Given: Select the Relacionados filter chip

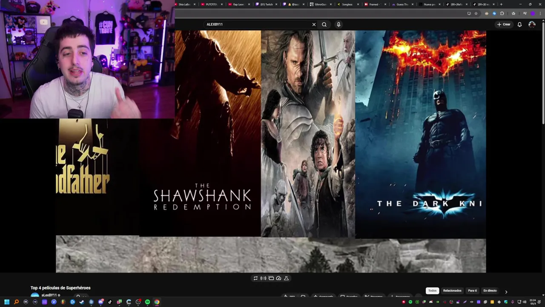Looking at the screenshot, I should (x=452, y=291).
